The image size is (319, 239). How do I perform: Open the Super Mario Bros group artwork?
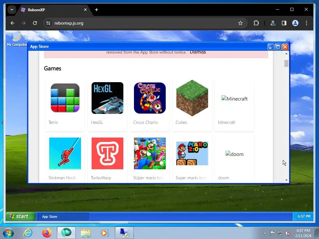coord(150,153)
